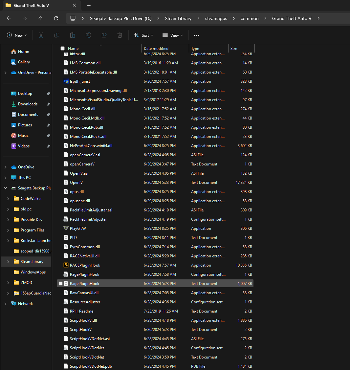Image resolution: width=350 pixels, height=370 pixels.
Task: Select RPH_Readme text document
Action: [155, 311]
